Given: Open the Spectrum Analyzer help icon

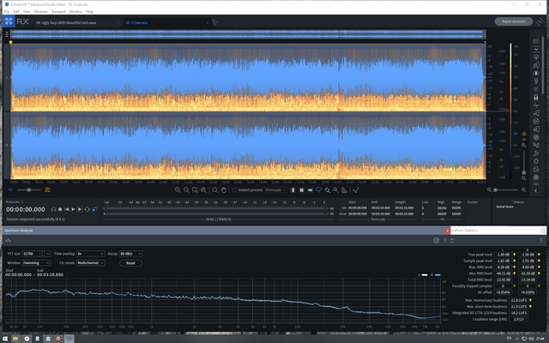Looking at the screenshot, I should tap(445, 241).
